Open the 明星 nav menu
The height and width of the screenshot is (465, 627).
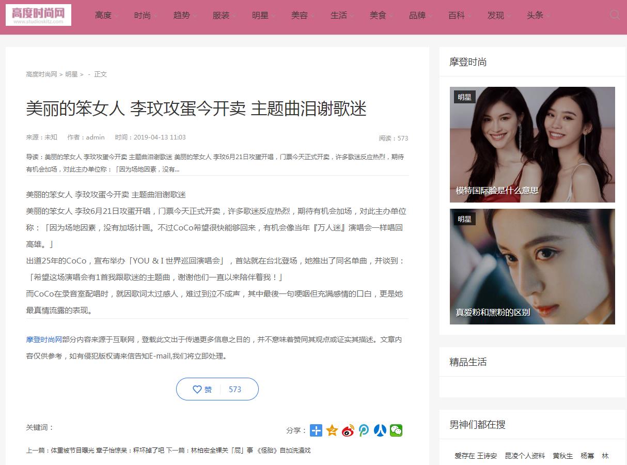[x=260, y=16]
